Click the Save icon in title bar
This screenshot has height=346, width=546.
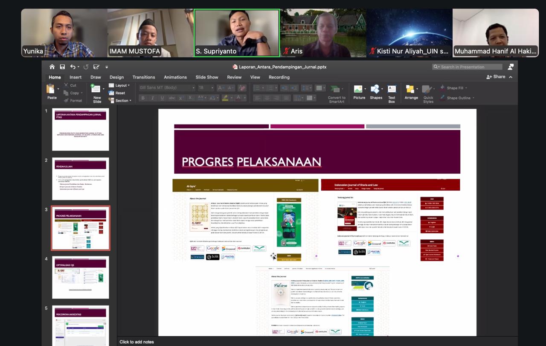click(x=62, y=67)
